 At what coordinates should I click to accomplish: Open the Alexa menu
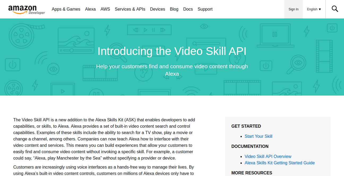tap(90, 9)
